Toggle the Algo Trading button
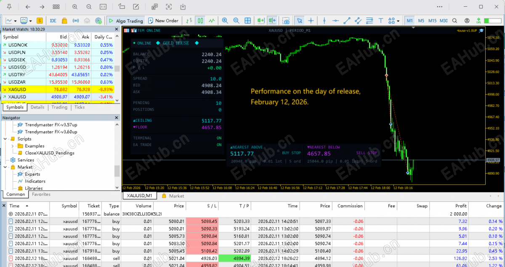This screenshot has width=505, height=267. (x=125, y=21)
